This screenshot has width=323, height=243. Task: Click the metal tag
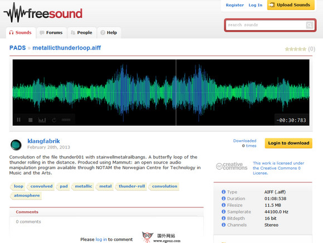tap(105, 186)
